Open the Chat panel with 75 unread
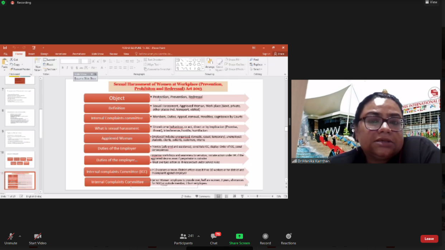 pos(214,239)
